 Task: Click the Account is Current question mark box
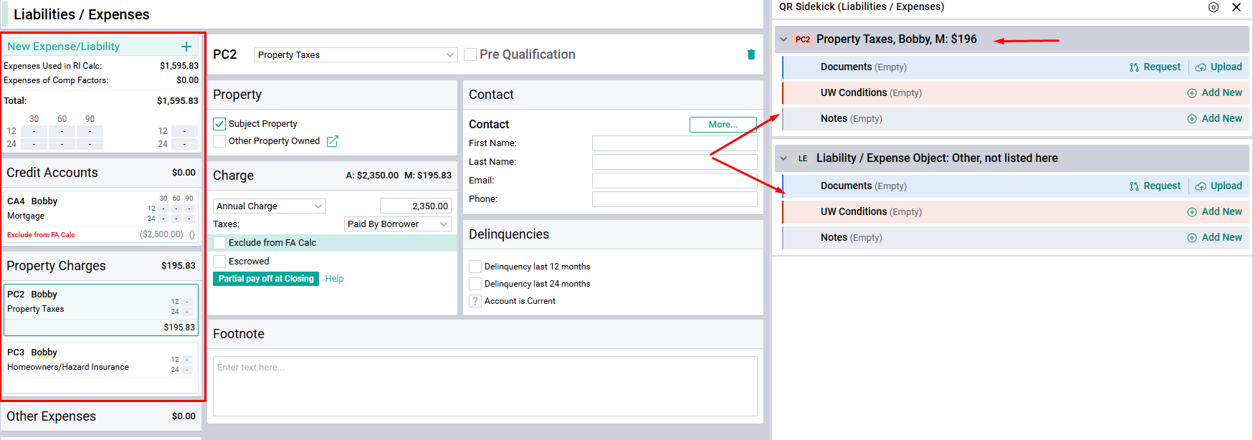pos(475,301)
